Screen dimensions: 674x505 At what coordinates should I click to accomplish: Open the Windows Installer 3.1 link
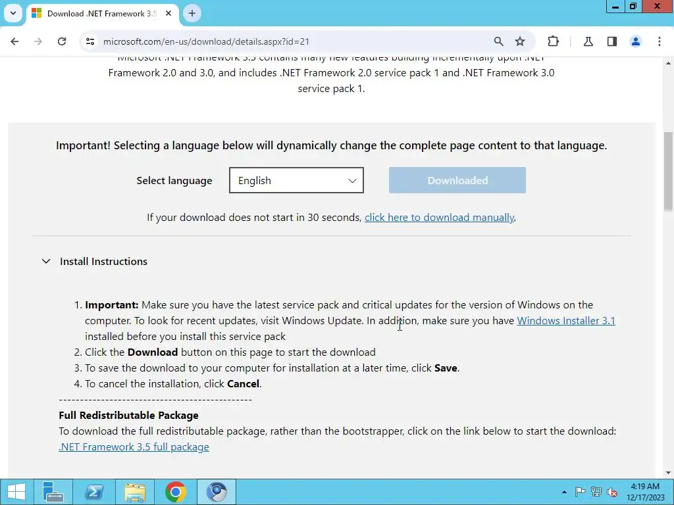point(565,320)
